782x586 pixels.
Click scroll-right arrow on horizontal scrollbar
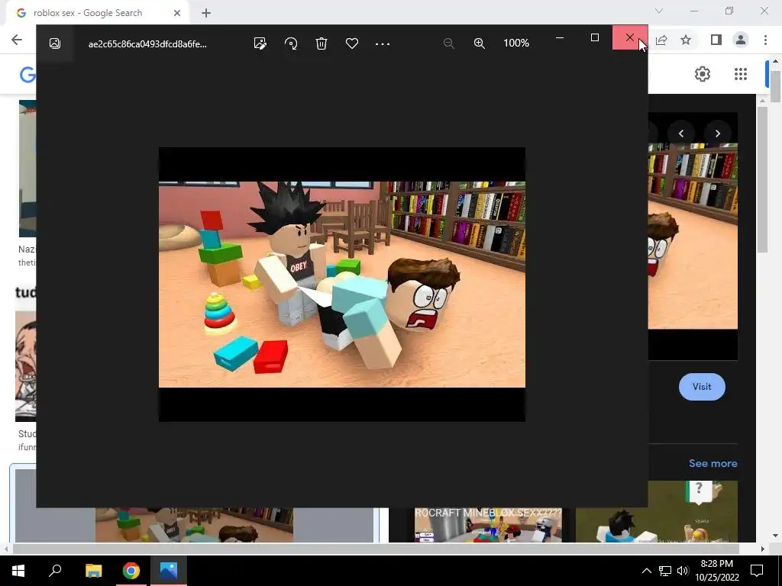763,549
